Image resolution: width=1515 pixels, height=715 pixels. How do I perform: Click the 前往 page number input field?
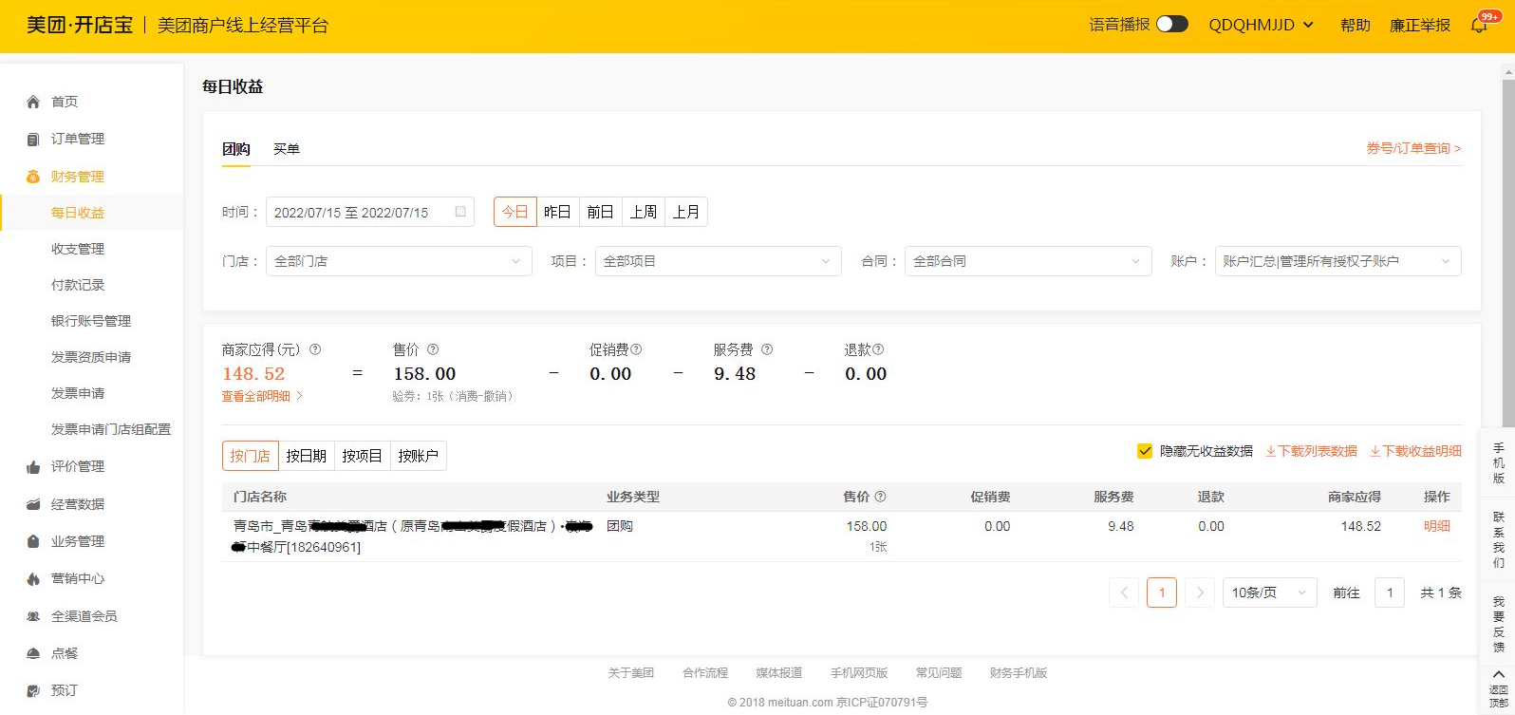(x=1390, y=593)
